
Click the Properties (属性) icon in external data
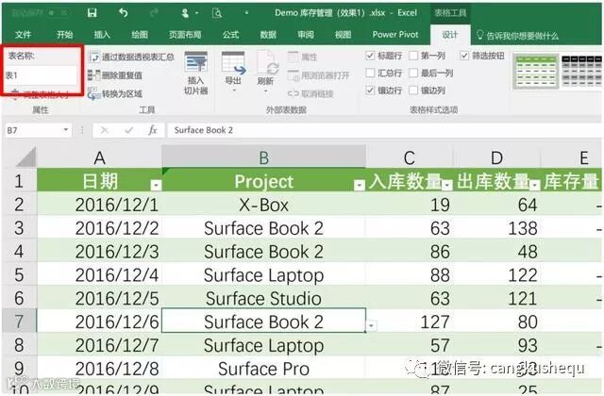(x=294, y=57)
